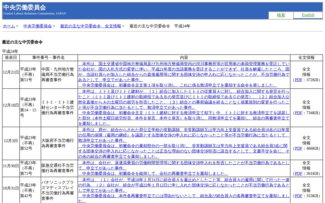This screenshot has height=203, width=325.
Task: Click the 中央労働委員会 site title header
Action: (x=25, y=7)
